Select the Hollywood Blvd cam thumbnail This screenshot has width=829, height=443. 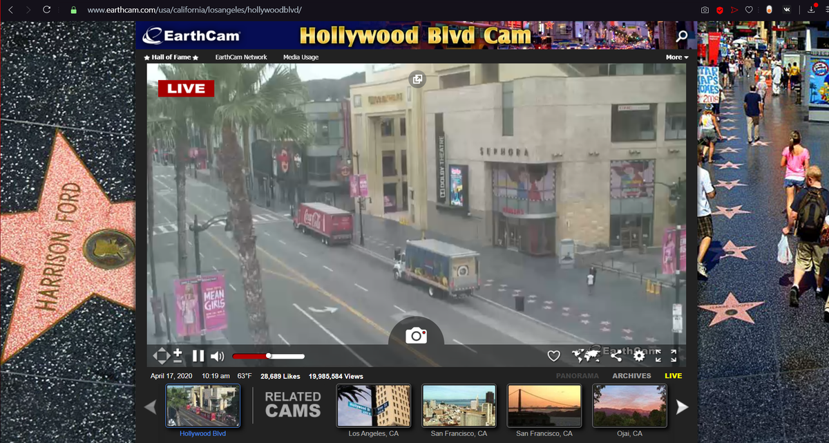pyautogui.click(x=202, y=406)
